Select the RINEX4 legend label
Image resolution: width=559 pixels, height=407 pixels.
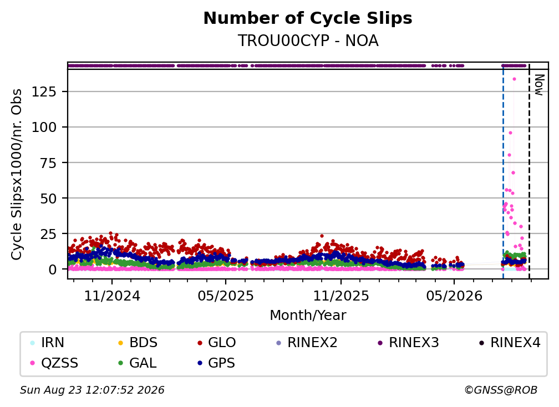click(x=515, y=343)
